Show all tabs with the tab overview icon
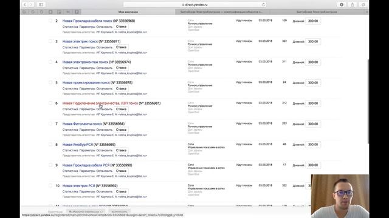389x218 pixels. tap(363, 5)
